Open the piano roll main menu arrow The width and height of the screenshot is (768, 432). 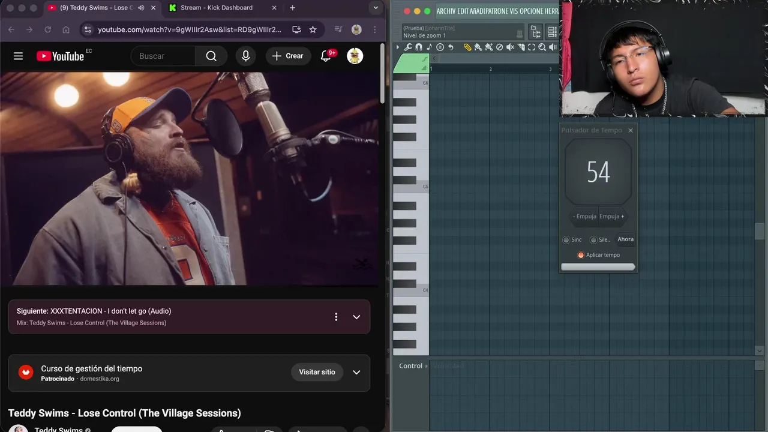pos(398,47)
